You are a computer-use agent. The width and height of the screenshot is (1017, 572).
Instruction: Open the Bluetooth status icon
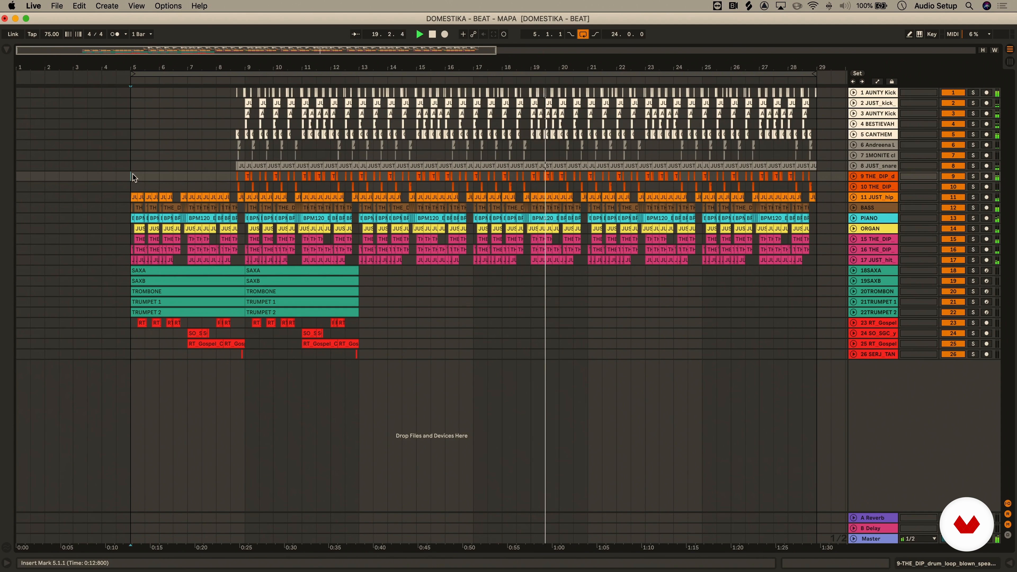829,6
